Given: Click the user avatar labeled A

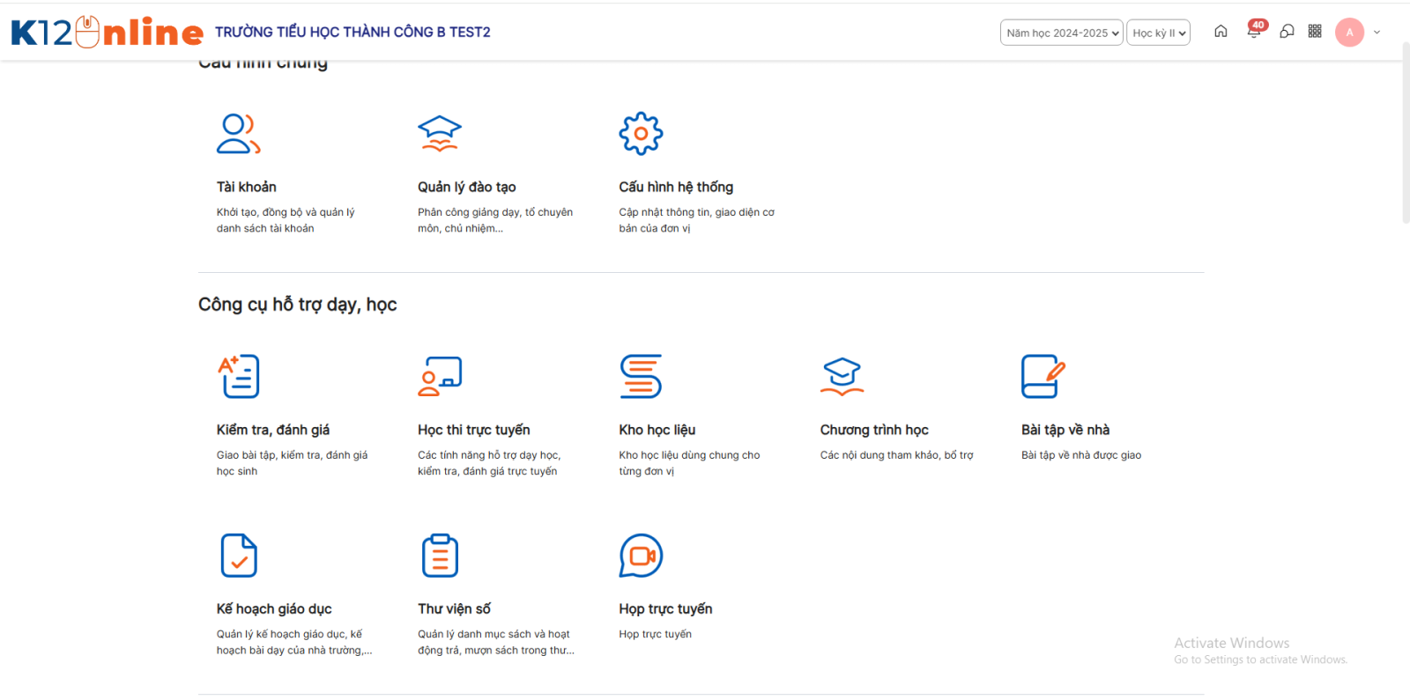Looking at the screenshot, I should [1349, 33].
